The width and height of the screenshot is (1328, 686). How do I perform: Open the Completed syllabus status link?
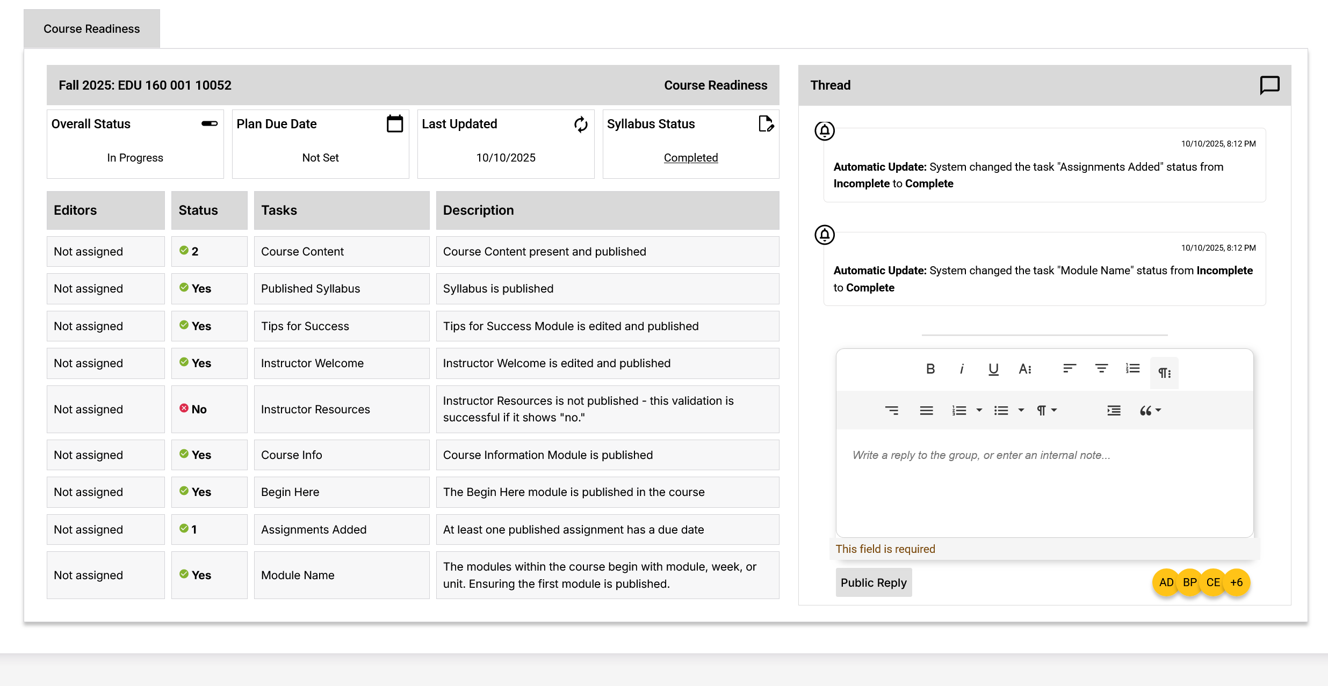click(x=690, y=158)
